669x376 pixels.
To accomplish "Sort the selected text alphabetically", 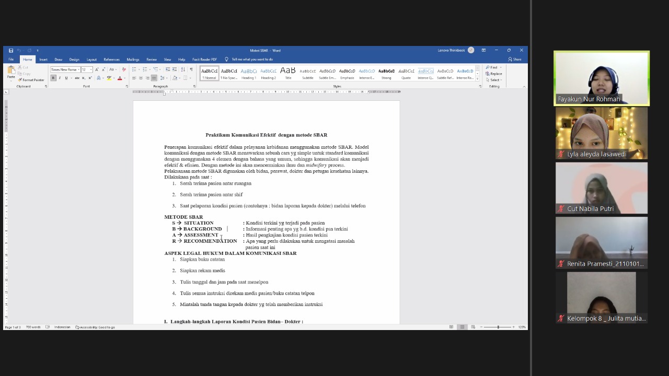I will point(183,69).
